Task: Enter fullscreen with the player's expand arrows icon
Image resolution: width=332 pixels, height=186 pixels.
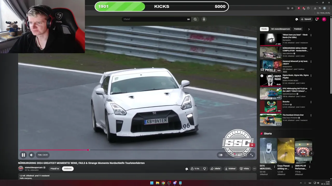Action: coord(252,155)
